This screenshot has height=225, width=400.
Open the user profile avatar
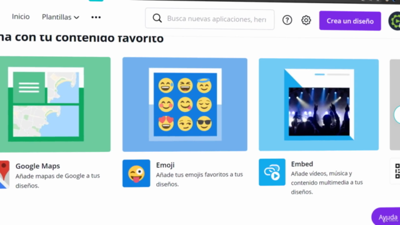(x=394, y=21)
